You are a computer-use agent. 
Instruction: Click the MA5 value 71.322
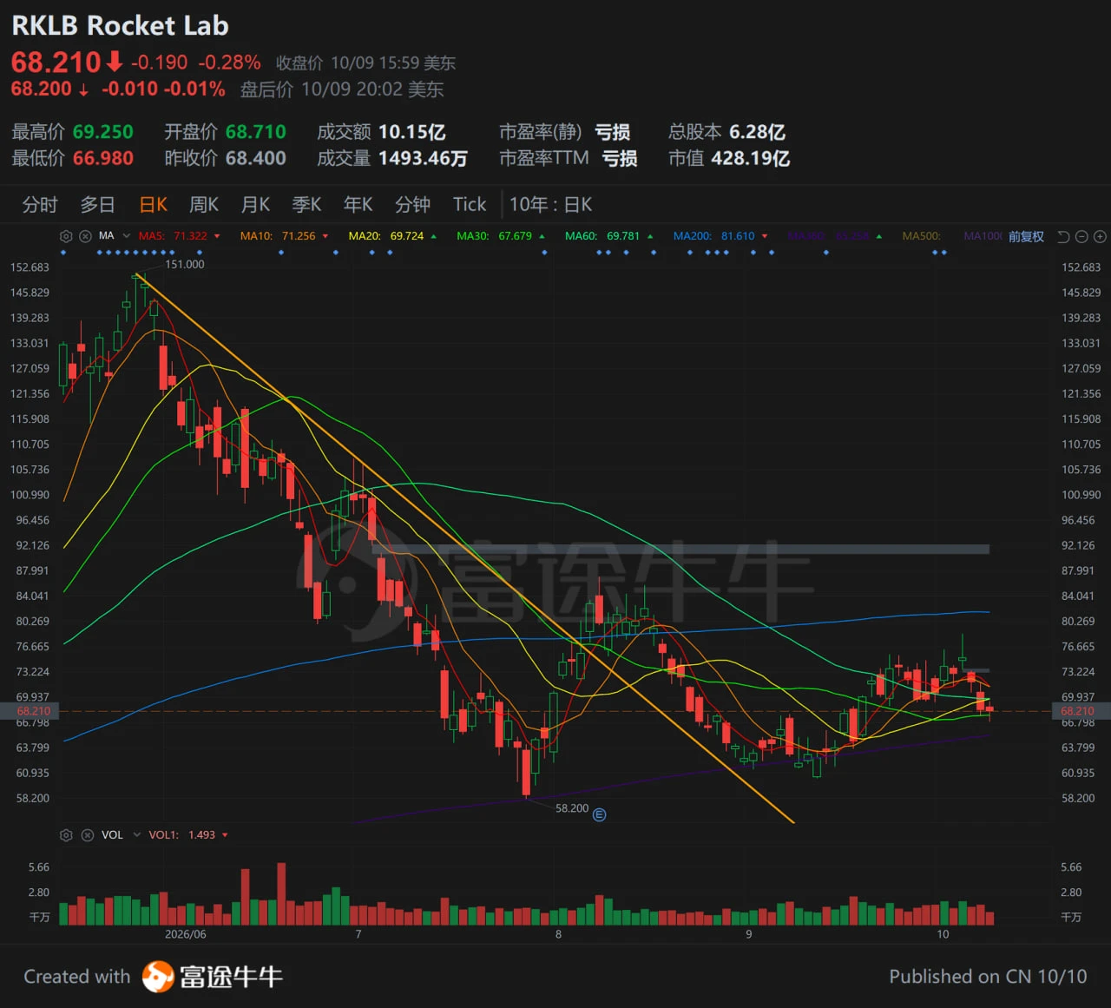[x=190, y=236]
